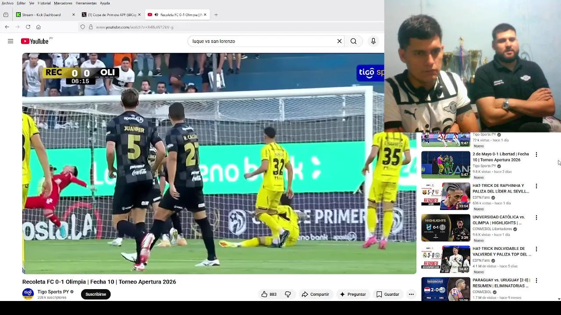This screenshot has width=561, height=315.
Task: Open the Editar menu
Action: [x=21, y=3]
